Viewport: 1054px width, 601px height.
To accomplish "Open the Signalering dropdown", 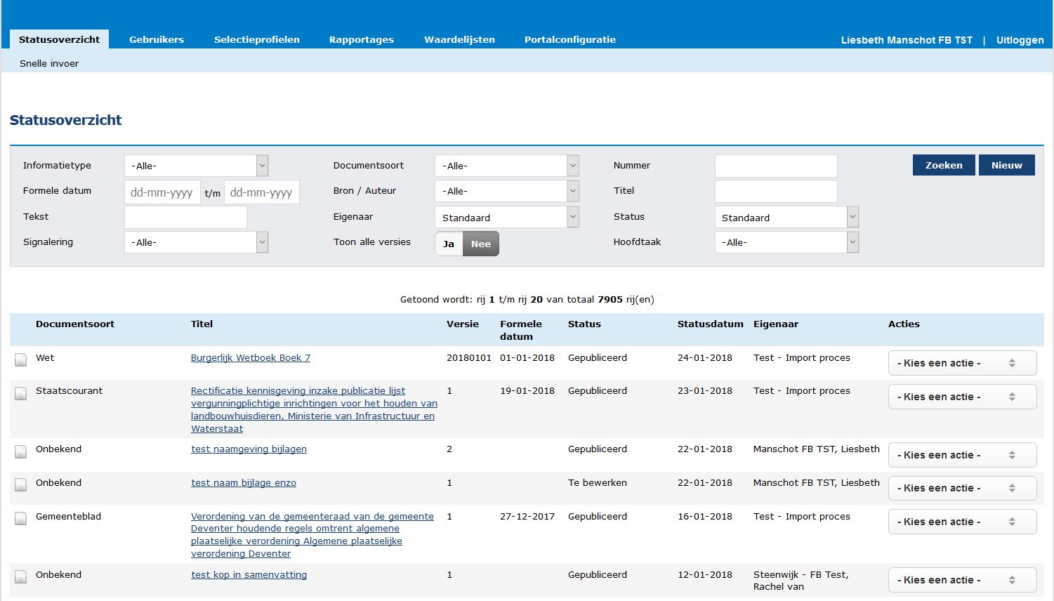I will 196,242.
